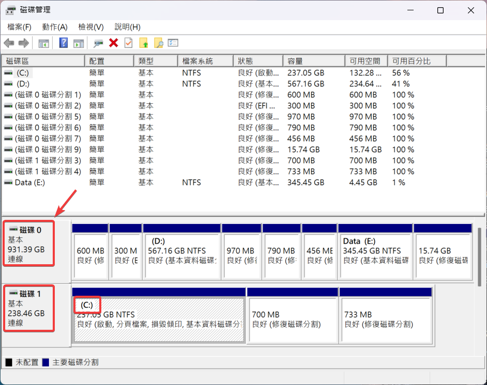This screenshot has height=385, width=487.
Task: Click the disk with magnifier toolbar icon
Action: click(x=98, y=43)
